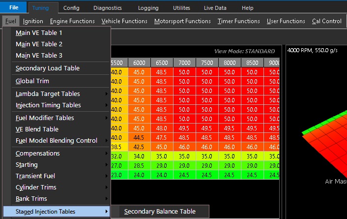
Task: Open the Motorsport Functions menu
Action: tap(182, 21)
